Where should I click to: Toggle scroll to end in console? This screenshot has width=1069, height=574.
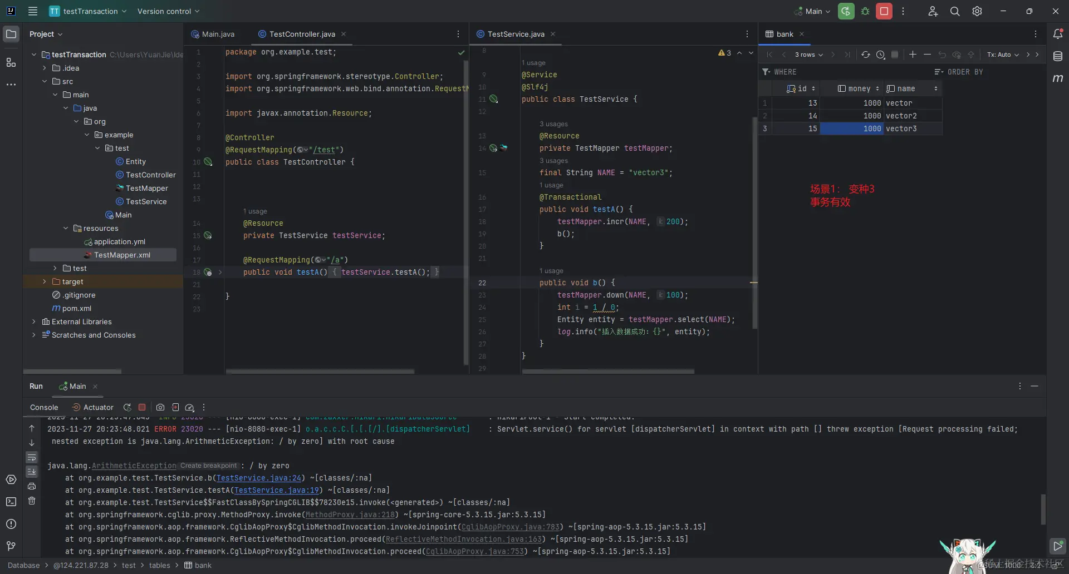click(x=32, y=472)
